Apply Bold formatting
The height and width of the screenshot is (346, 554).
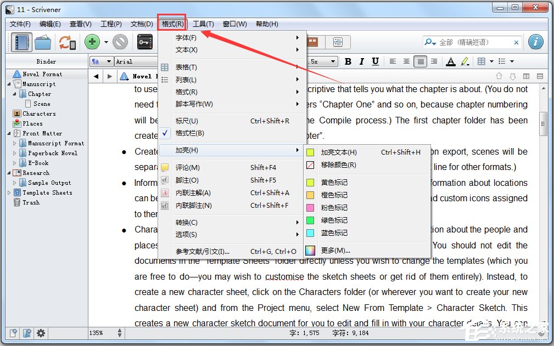click(x=348, y=61)
